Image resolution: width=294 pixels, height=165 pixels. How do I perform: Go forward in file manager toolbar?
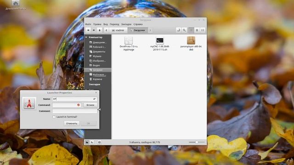click(x=94, y=30)
